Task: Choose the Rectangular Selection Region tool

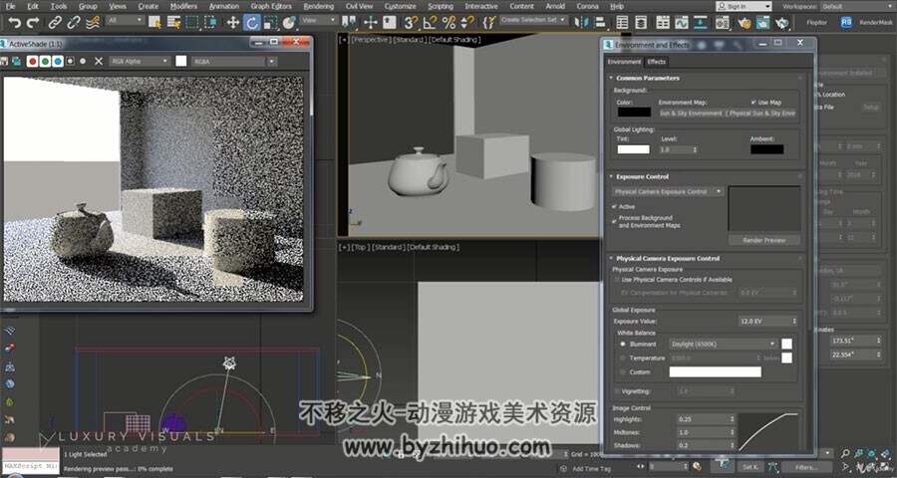Action: [x=192, y=22]
